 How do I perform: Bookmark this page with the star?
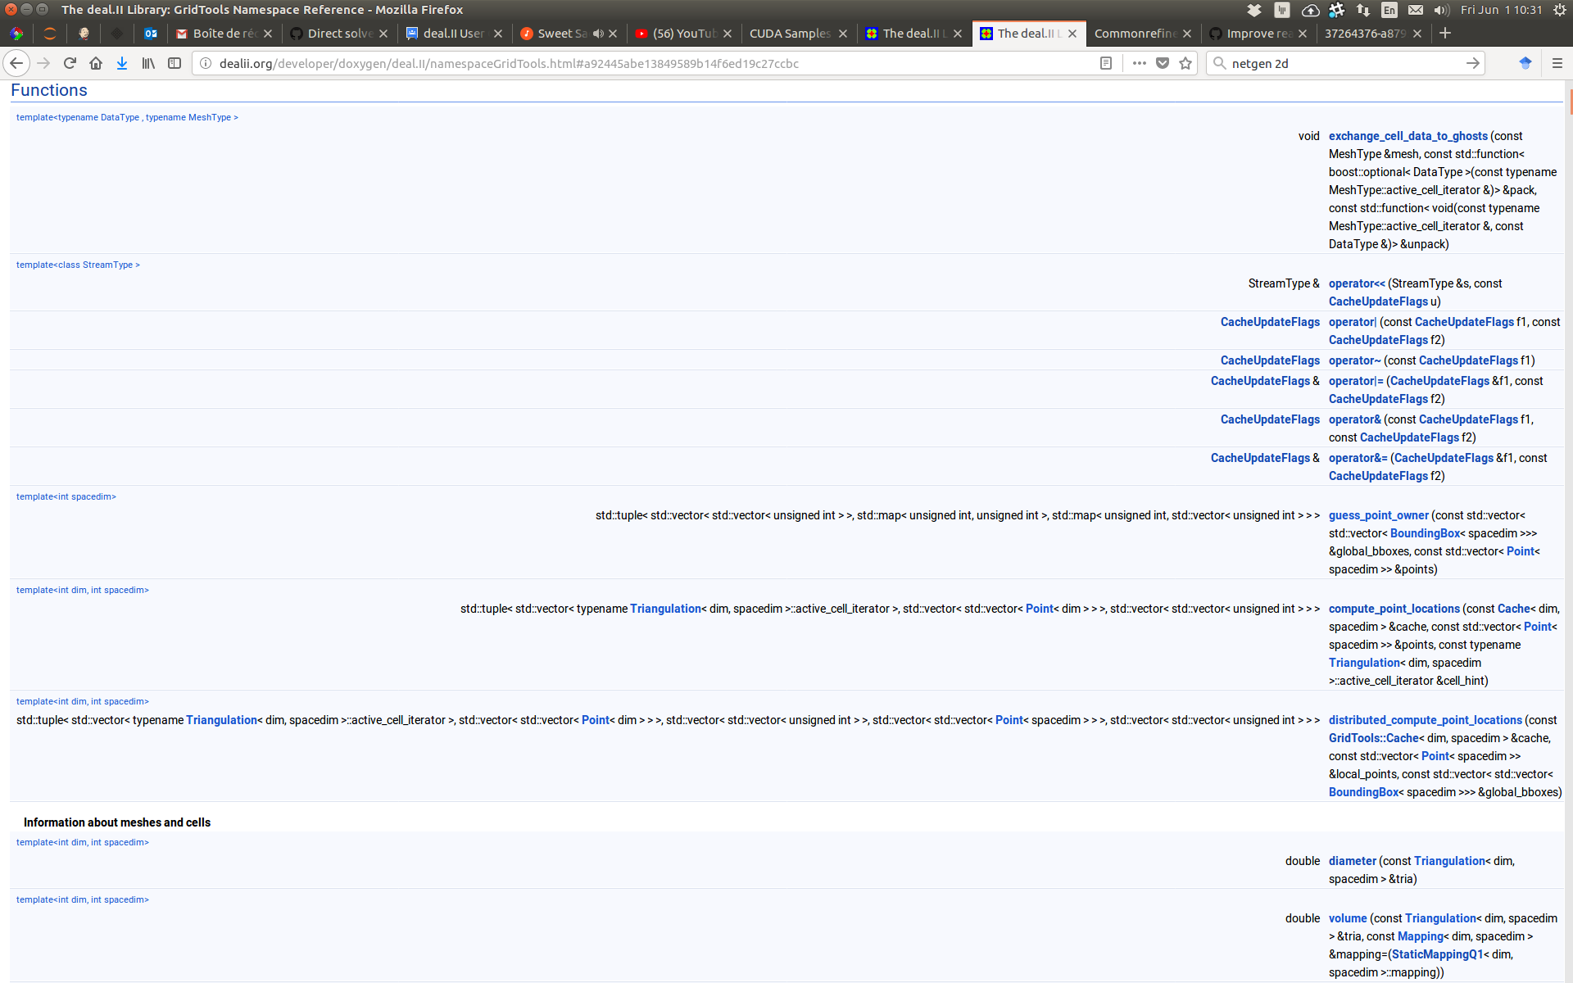click(x=1185, y=63)
